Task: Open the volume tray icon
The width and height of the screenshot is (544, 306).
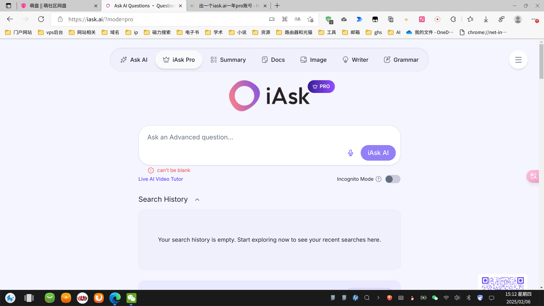Action: (457, 298)
